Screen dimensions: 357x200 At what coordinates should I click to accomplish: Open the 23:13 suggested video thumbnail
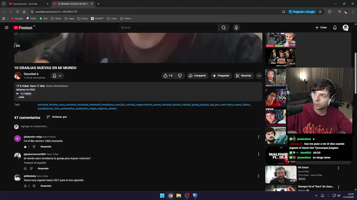[x=280, y=57]
